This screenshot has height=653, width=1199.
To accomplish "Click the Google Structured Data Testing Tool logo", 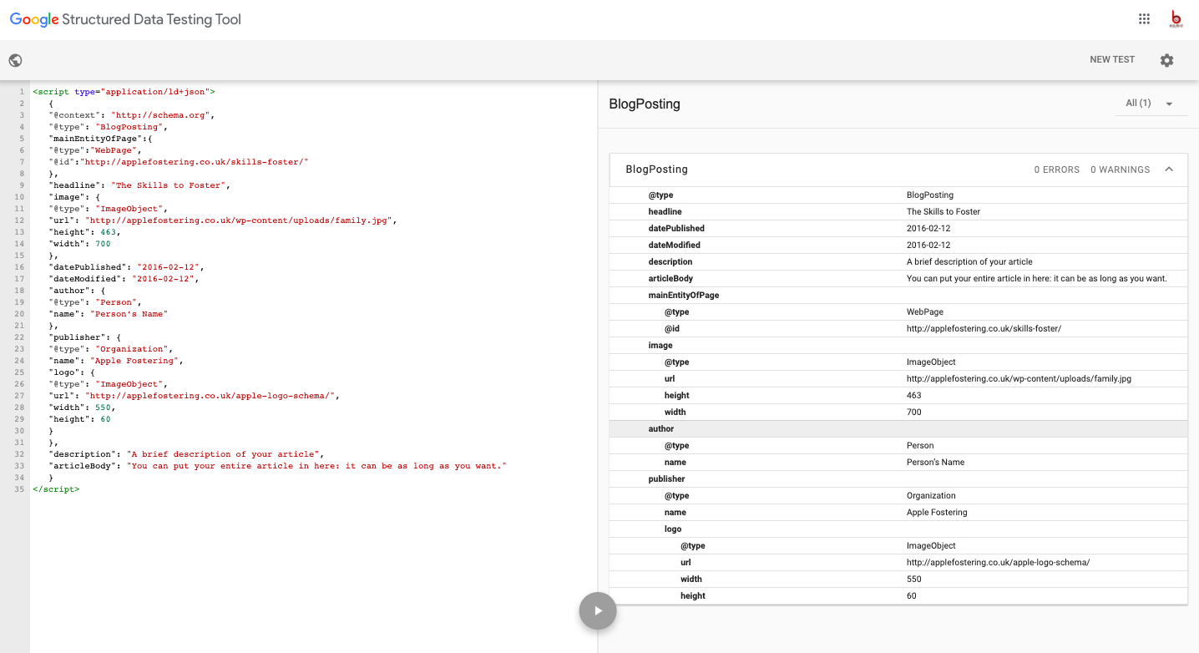I will [125, 19].
